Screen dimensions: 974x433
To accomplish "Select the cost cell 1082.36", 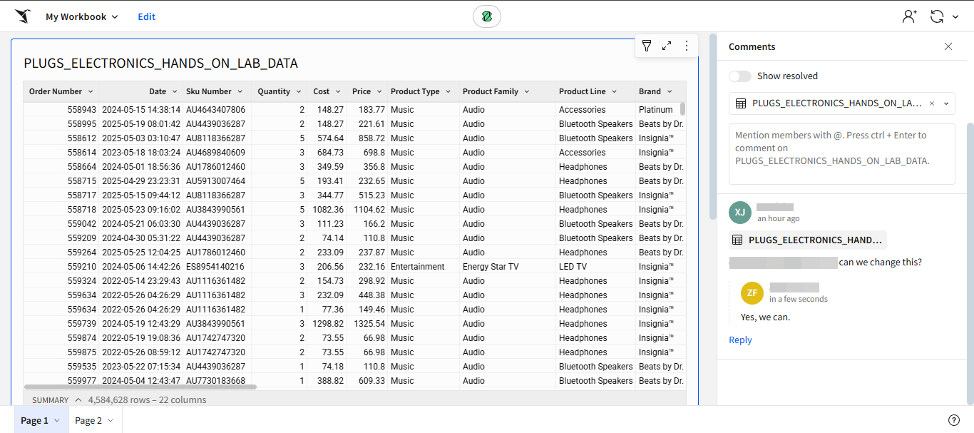I will (328, 210).
